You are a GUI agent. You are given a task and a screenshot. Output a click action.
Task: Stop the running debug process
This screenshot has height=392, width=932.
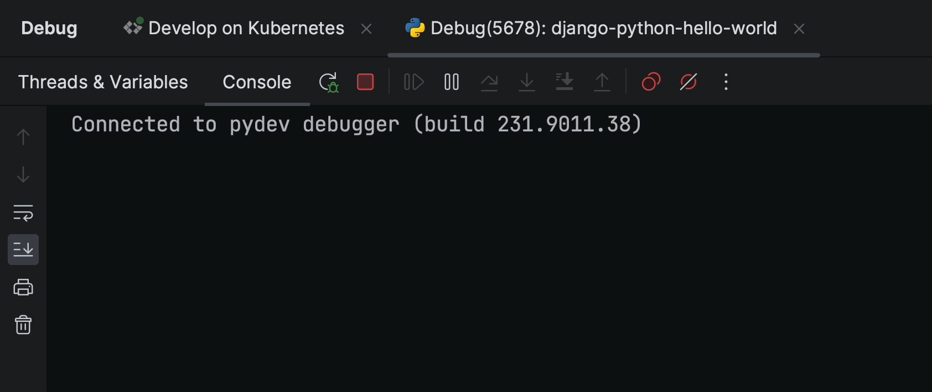[365, 82]
